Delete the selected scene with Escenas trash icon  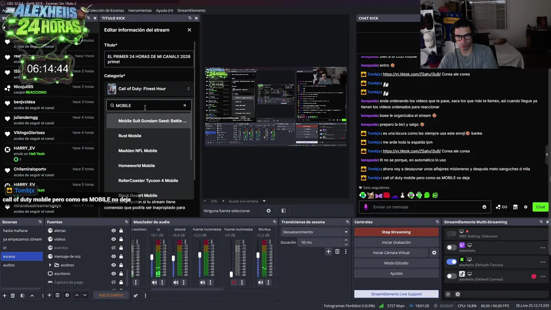tap(12, 295)
